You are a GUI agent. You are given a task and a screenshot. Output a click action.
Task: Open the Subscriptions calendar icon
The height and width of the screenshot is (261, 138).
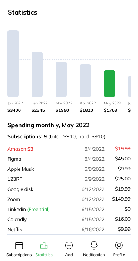pyautogui.click(x=19, y=245)
